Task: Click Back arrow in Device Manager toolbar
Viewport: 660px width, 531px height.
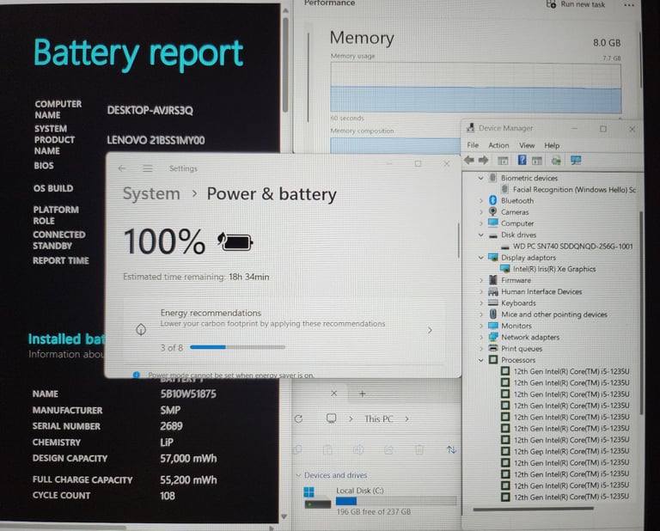Action: point(469,160)
